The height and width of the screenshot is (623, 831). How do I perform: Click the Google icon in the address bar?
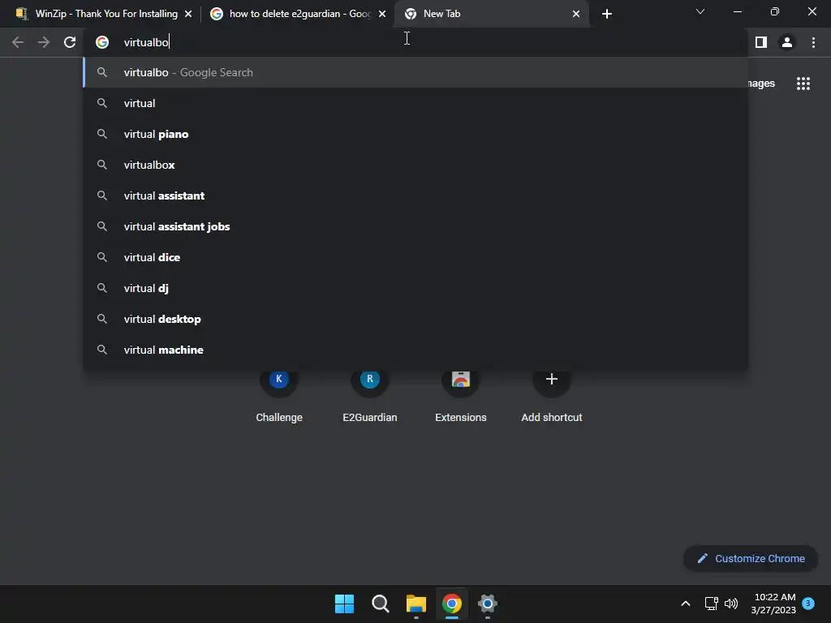102,42
